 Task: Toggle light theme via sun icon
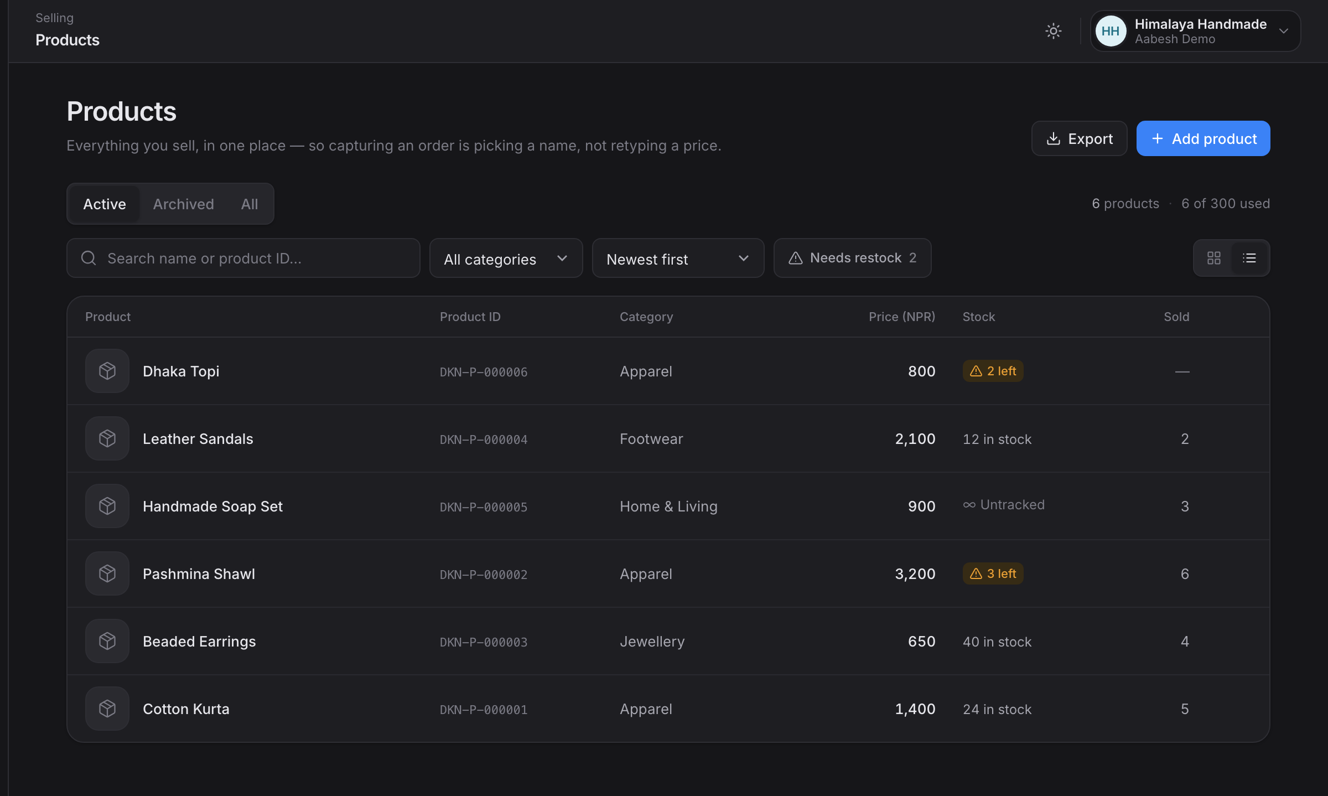(1053, 31)
